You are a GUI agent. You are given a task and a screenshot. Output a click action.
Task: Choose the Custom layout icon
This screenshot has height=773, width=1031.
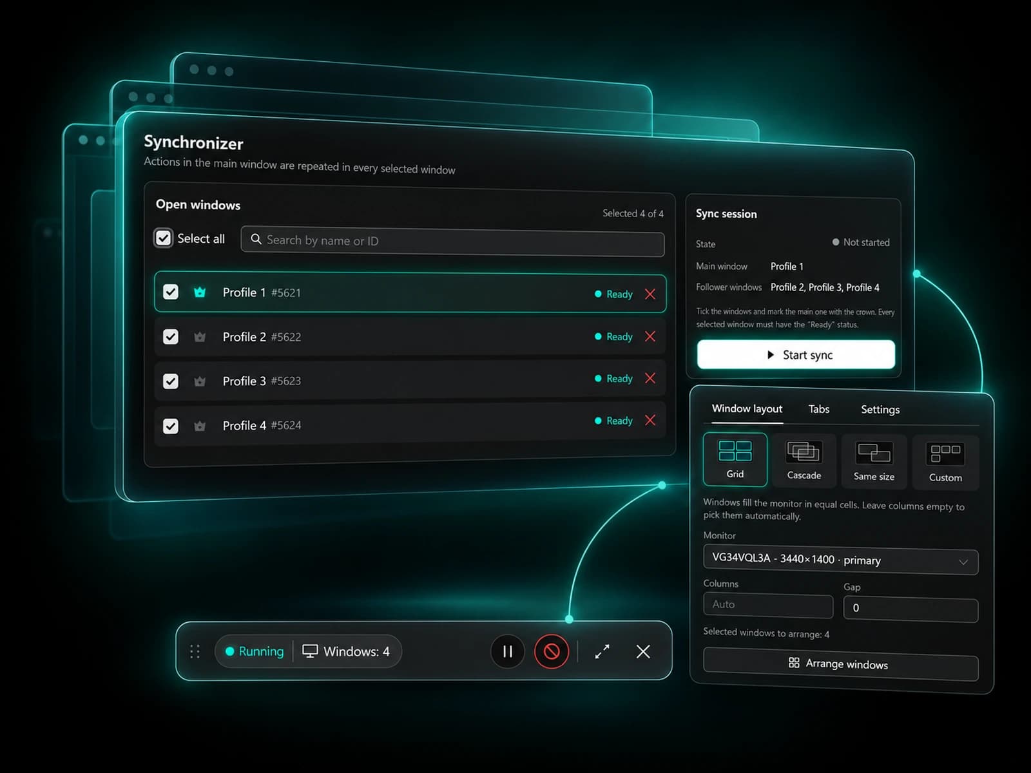(x=945, y=453)
